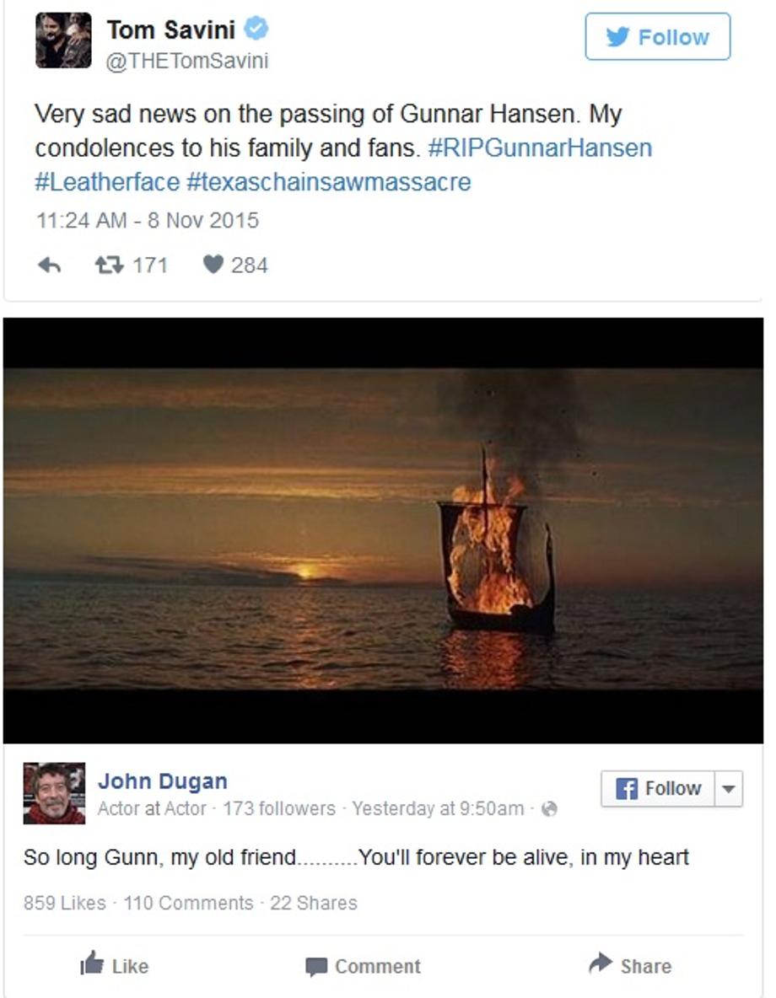Open the #Leatherface hashtag link

pos(107,182)
